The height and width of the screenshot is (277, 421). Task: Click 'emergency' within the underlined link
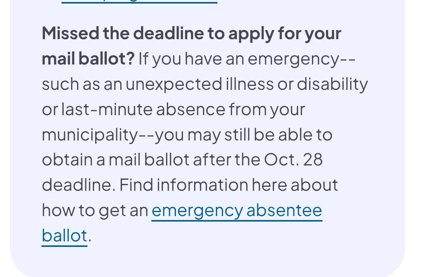tap(196, 211)
